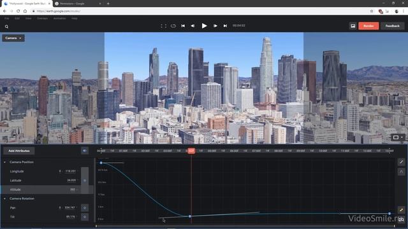Click the red browser extension icon

381,11
